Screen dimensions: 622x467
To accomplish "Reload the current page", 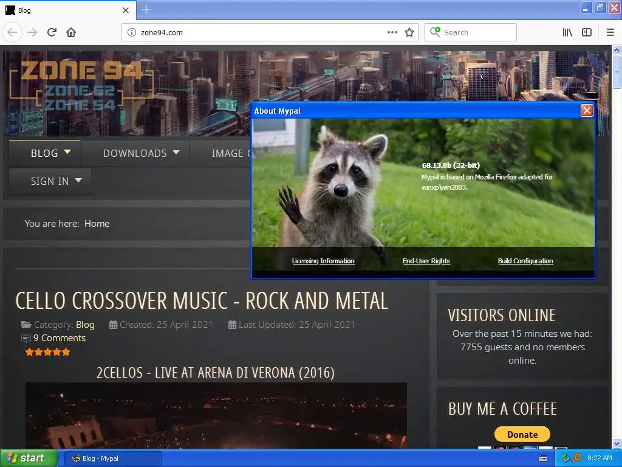I will pyautogui.click(x=52, y=32).
